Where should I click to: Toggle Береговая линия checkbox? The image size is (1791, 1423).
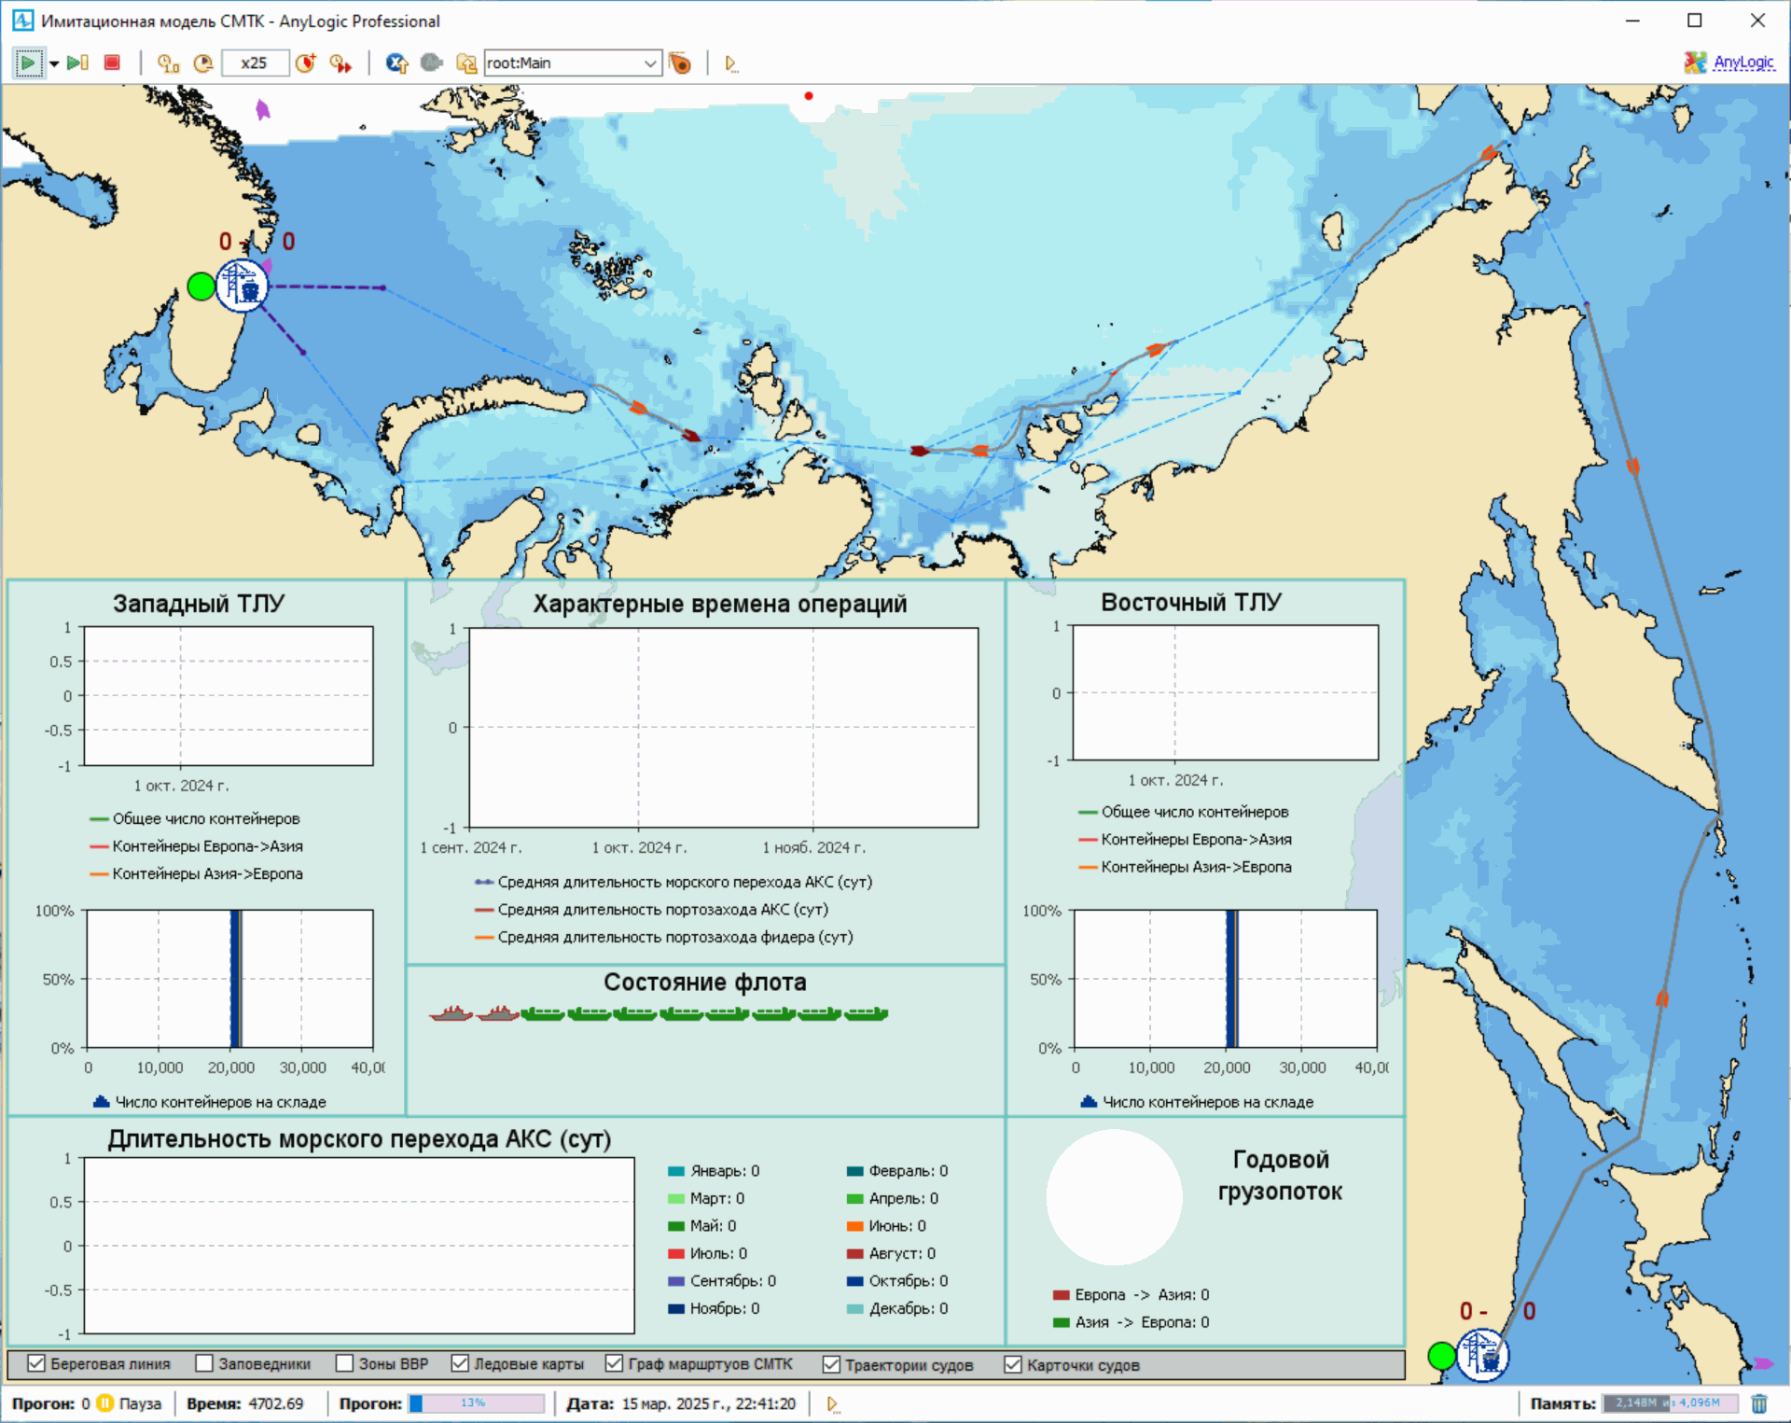[36, 1363]
